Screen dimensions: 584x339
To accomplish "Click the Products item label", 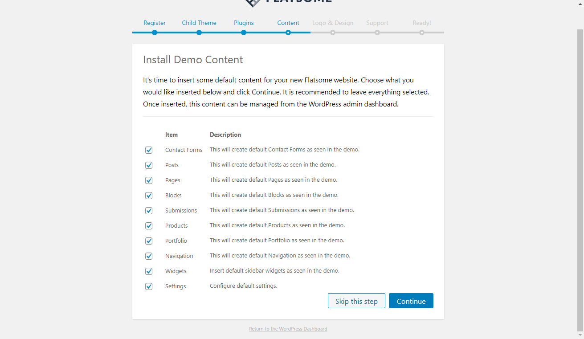I will click(176, 226).
